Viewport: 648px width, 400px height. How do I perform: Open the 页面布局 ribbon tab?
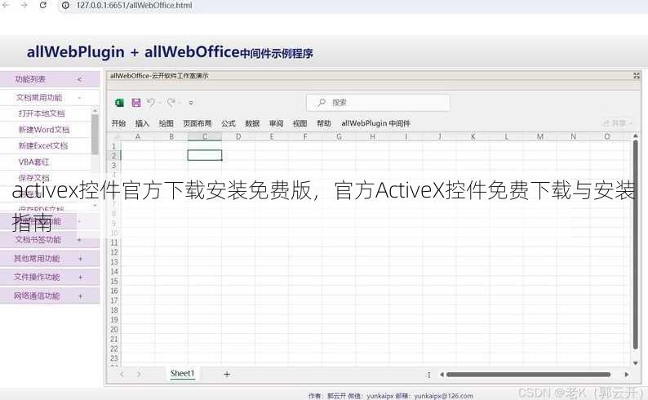[x=198, y=123]
